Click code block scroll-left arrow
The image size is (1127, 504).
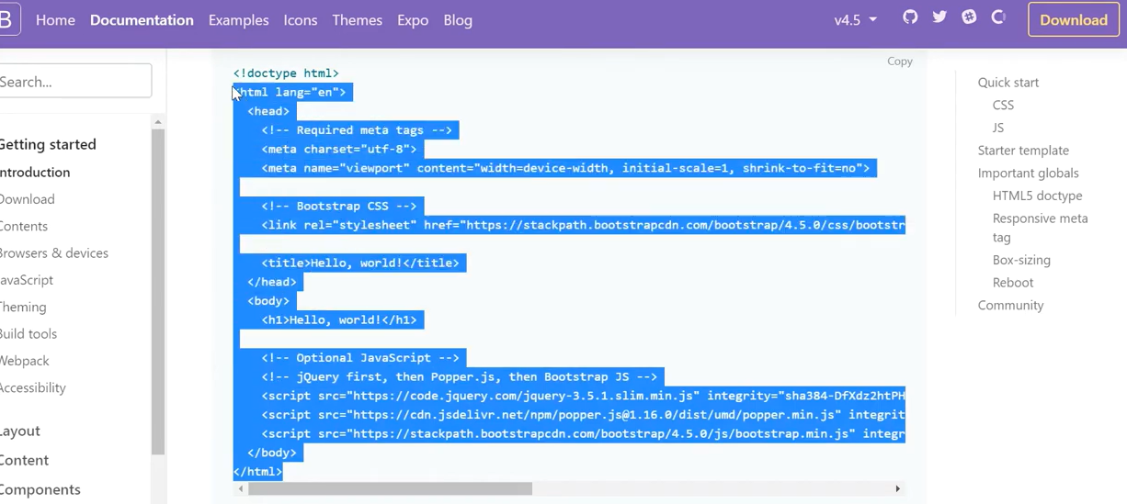point(241,488)
